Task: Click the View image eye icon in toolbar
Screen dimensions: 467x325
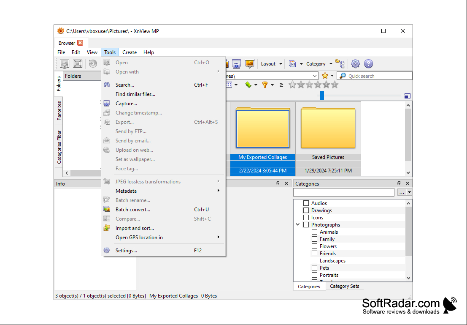Action: pos(64,63)
